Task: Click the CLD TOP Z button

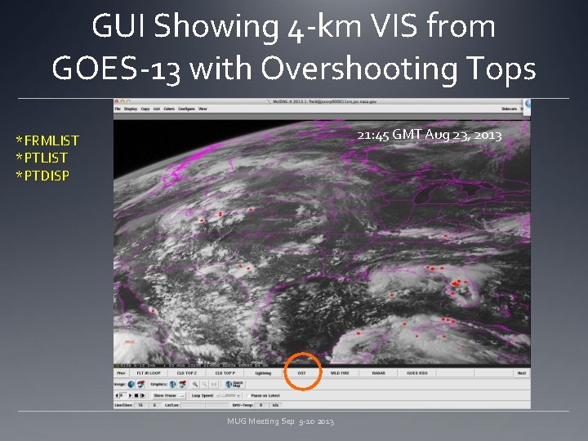Action: [x=187, y=373]
